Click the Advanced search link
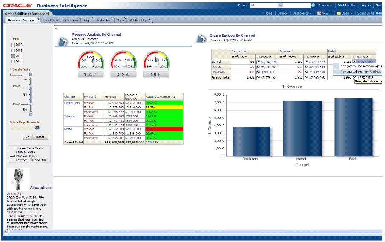This screenshot has height=242, width=385. click(x=325, y=6)
